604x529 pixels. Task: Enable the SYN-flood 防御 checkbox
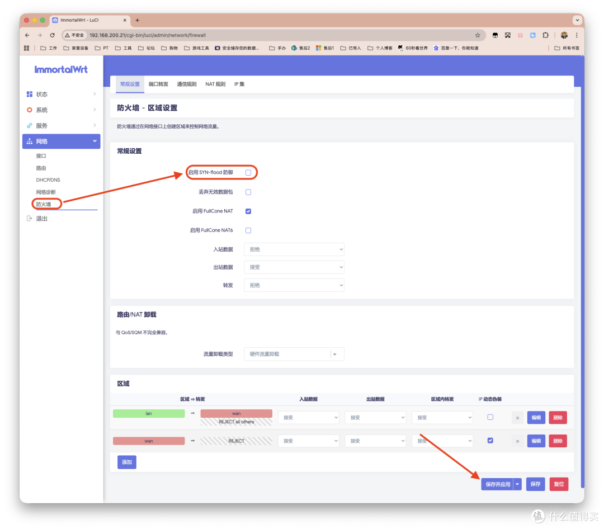(248, 173)
